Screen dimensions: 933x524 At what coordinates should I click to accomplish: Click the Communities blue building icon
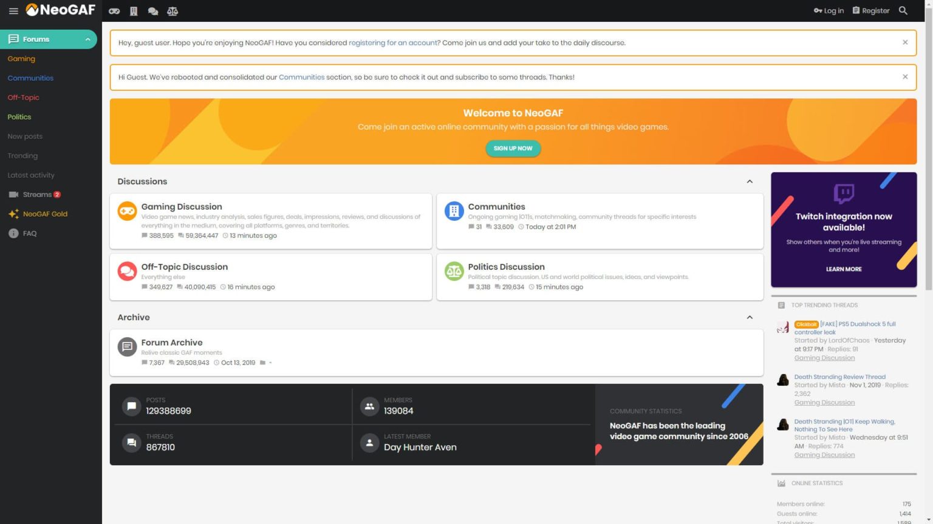click(x=454, y=211)
